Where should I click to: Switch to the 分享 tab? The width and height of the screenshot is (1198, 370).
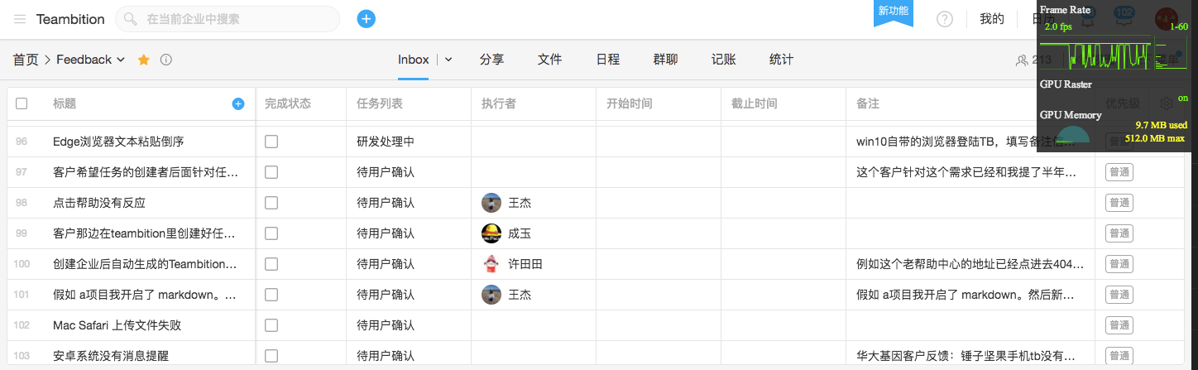click(491, 60)
